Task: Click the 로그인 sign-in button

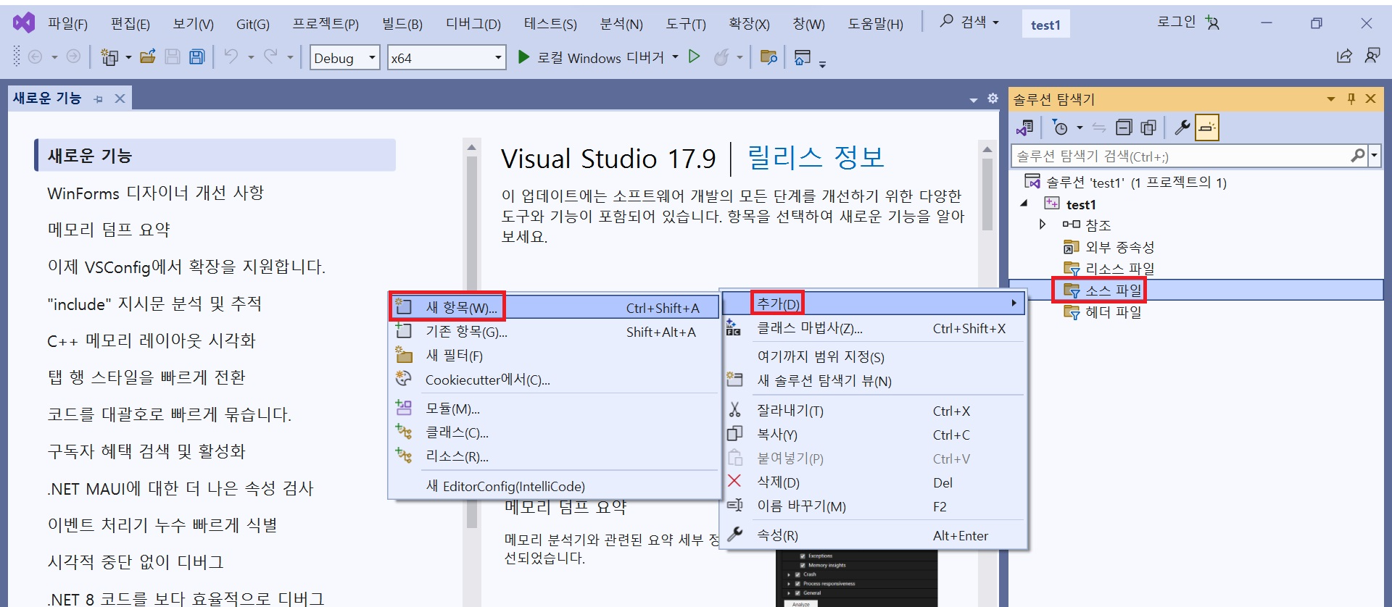Action: click(x=1176, y=22)
